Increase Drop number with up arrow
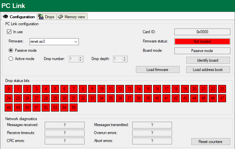235x149 pixels. [80, 57]
